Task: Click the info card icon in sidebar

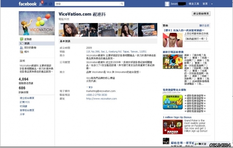Action: point(21,43)
